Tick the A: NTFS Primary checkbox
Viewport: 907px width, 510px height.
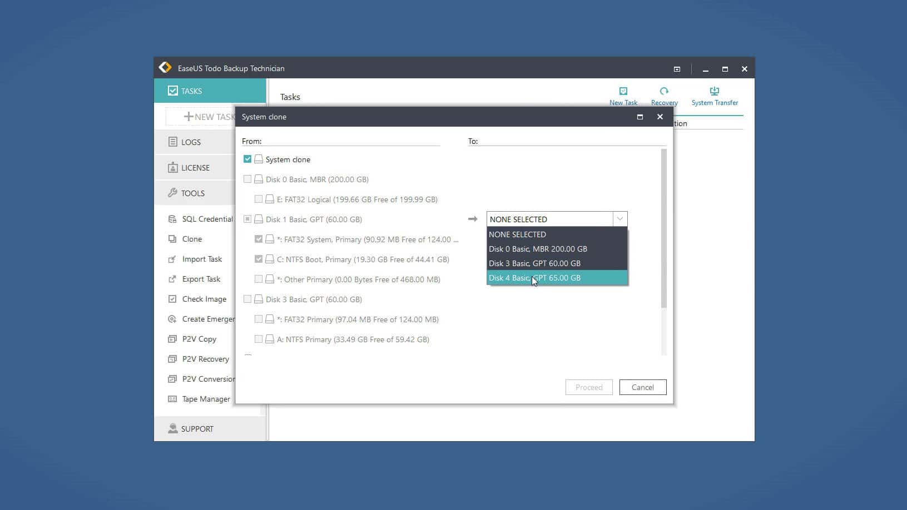coord(259,339)
